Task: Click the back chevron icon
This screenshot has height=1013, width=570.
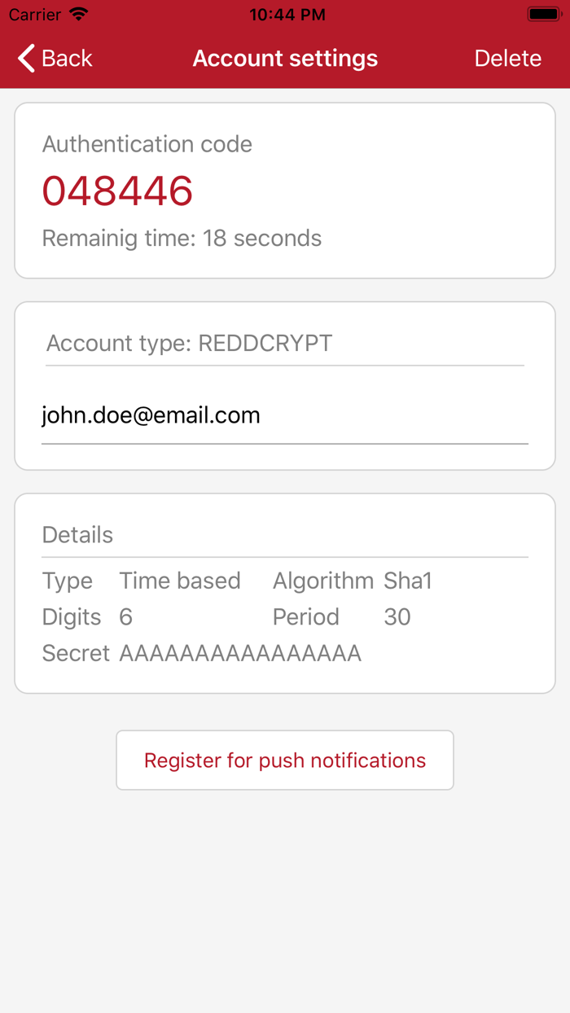Action: (x=24, y=58)
